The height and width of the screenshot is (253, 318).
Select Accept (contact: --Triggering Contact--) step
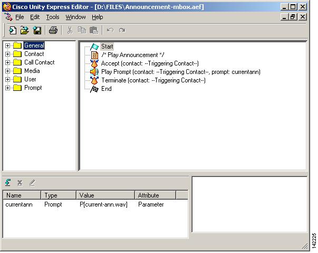pos(150,63)
